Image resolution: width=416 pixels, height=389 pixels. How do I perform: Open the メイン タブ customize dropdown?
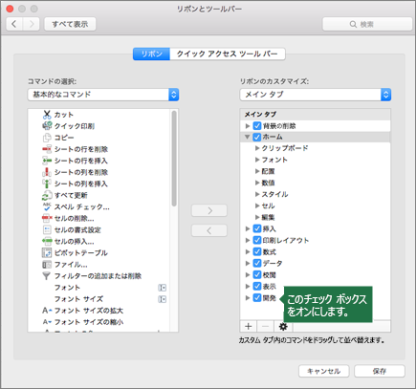click(x=316, y=95)
